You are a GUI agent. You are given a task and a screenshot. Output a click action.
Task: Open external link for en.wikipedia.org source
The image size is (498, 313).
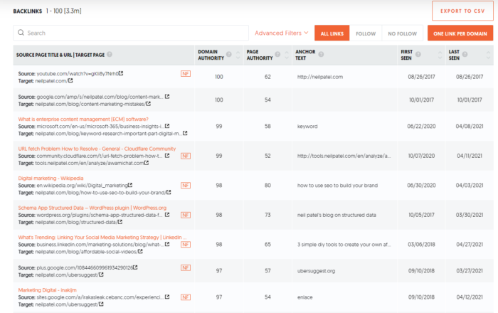click(130, 185)
